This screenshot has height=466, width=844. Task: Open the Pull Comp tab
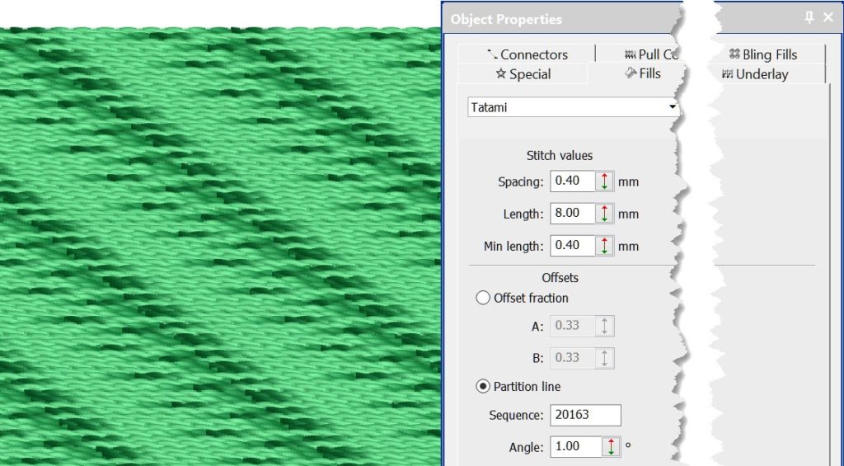click(x=651, y=54)
